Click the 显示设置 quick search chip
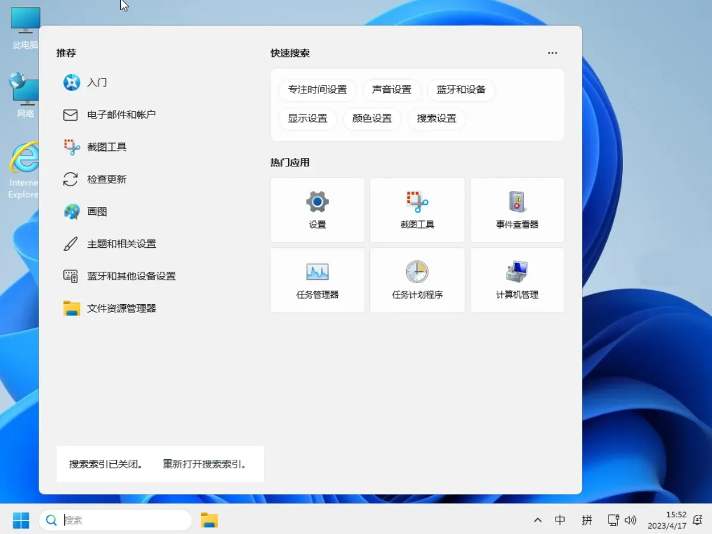Screen dimensions: 712x534 [x=307, y=119]
